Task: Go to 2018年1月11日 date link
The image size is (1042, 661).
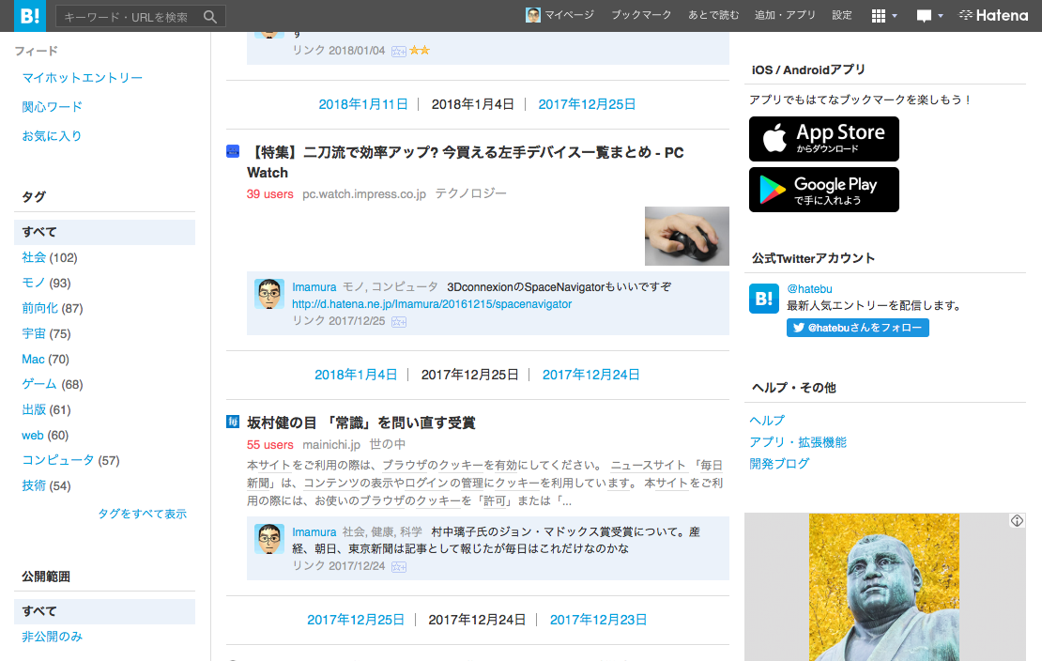Action: [x=363, y=104]
